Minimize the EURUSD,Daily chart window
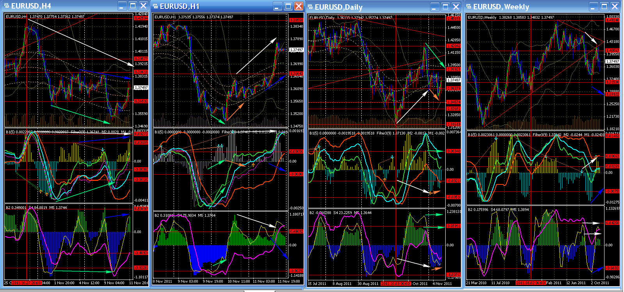 [435, 7]
